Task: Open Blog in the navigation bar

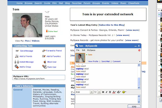Action: [x=67, y=3]
